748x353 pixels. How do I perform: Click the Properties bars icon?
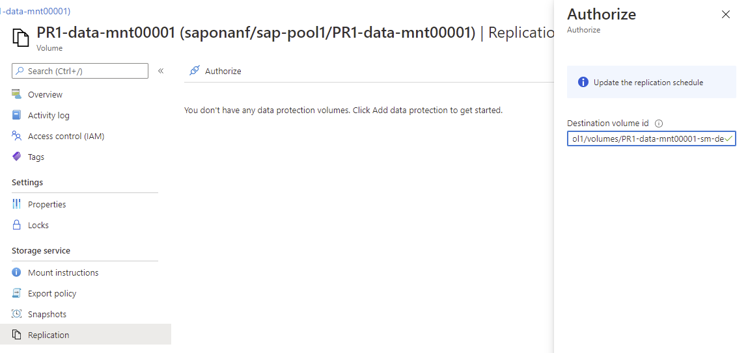pos(16,204)
